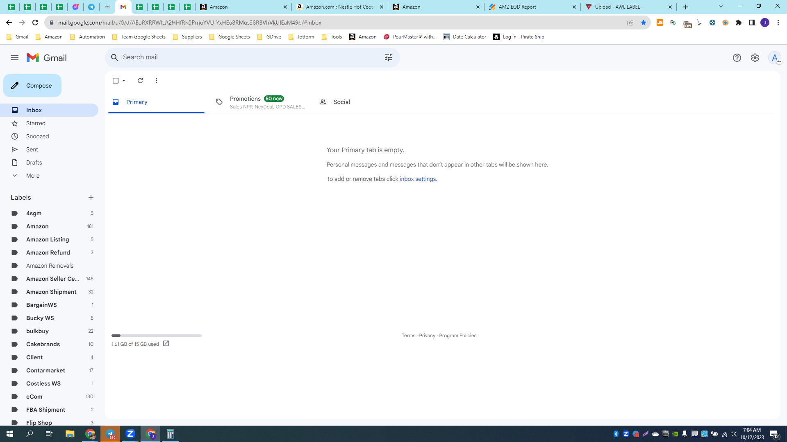
Task: Open the Sent folder
Action: point(49,149)
